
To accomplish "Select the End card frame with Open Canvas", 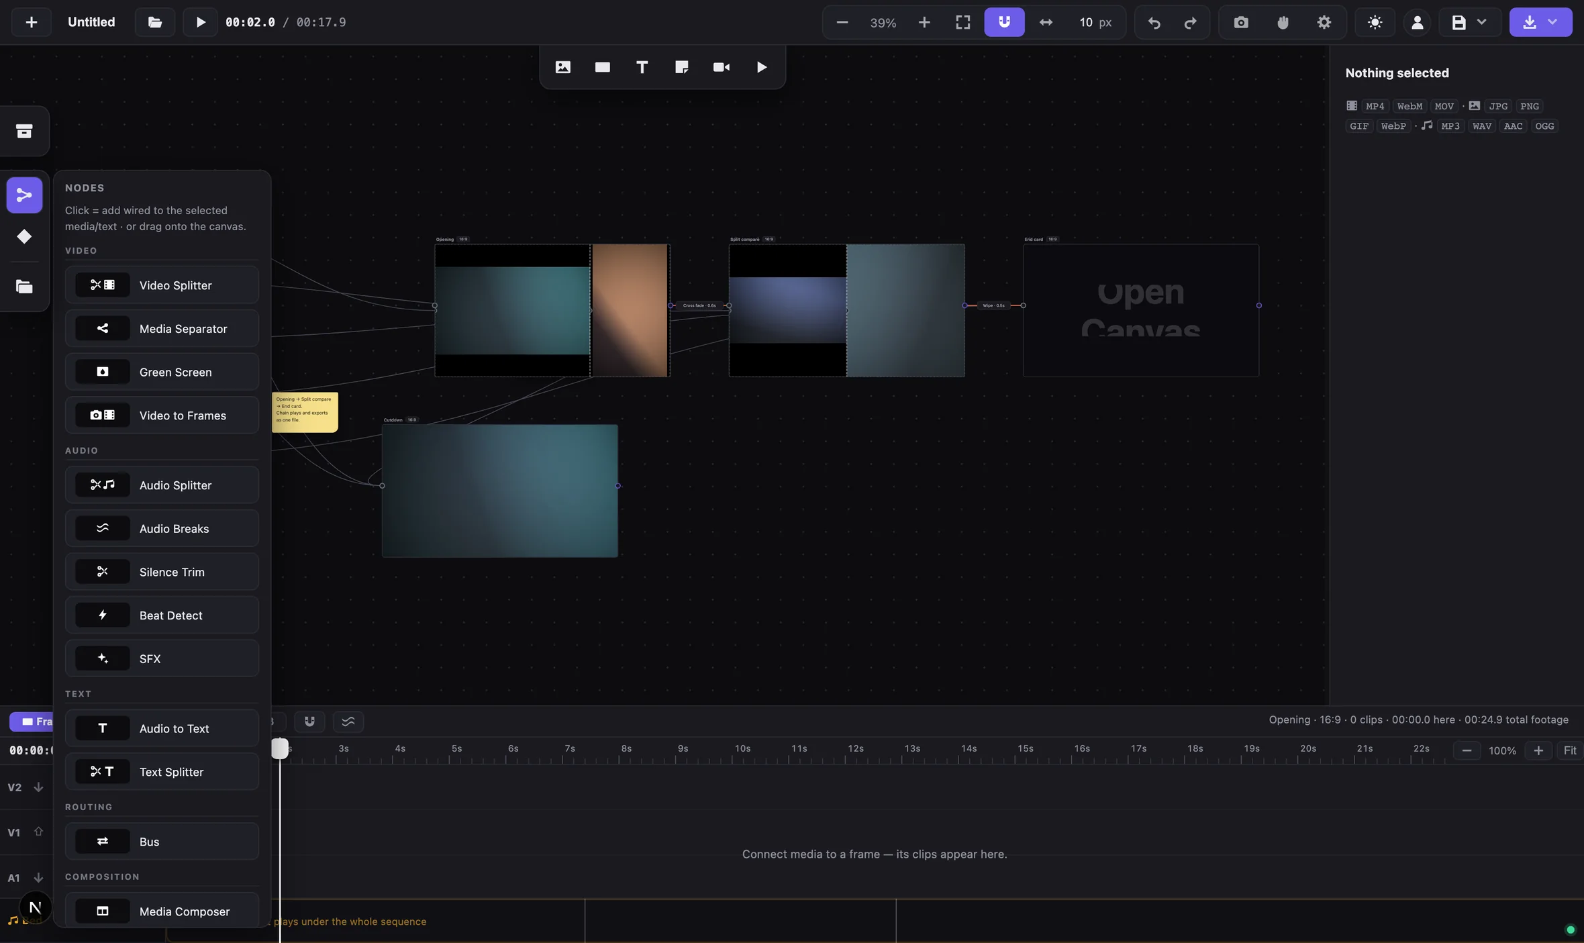I will [x=1141, y=310].
